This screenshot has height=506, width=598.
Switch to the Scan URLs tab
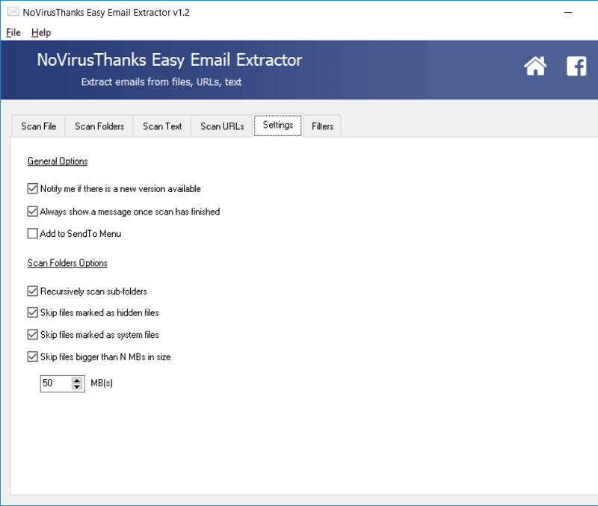(x=222, y=126)
